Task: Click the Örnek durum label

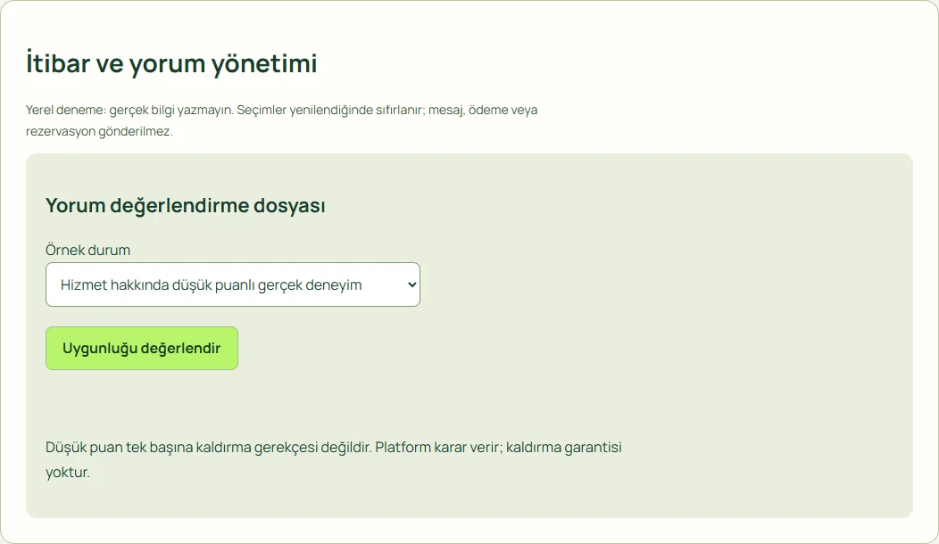Action: [88, 250]
